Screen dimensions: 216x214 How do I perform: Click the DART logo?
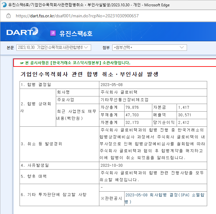[22, 31]
